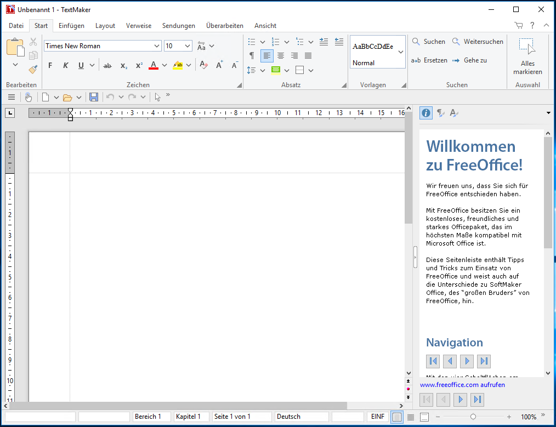
Task: Expand the Normal style gallery
Action: 400,52
